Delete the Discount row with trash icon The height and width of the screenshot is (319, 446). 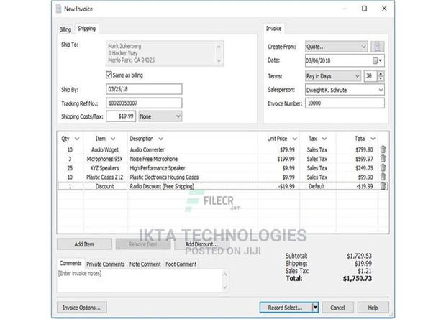click(x=383, y=186)
